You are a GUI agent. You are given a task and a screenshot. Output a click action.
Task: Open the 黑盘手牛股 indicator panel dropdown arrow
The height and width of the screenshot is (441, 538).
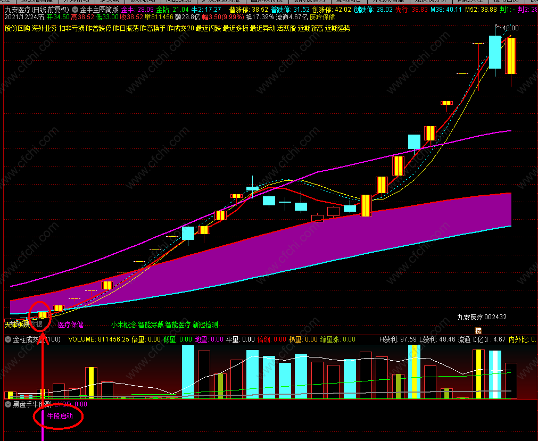tap(8, 404)
